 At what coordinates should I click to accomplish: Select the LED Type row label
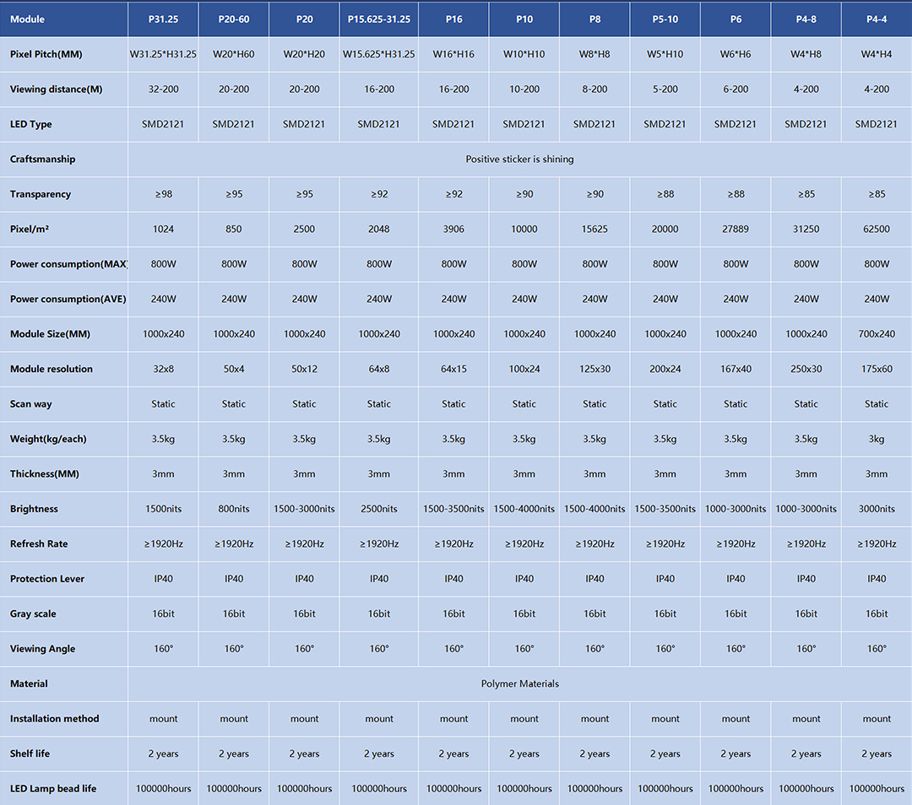pos(31,124)
